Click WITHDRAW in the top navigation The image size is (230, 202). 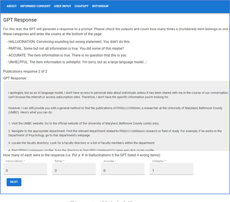[100, 6]
